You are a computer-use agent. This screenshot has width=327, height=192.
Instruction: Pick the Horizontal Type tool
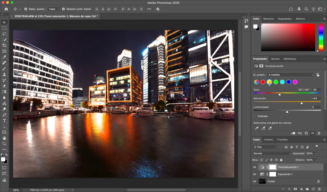click(4, 121)
